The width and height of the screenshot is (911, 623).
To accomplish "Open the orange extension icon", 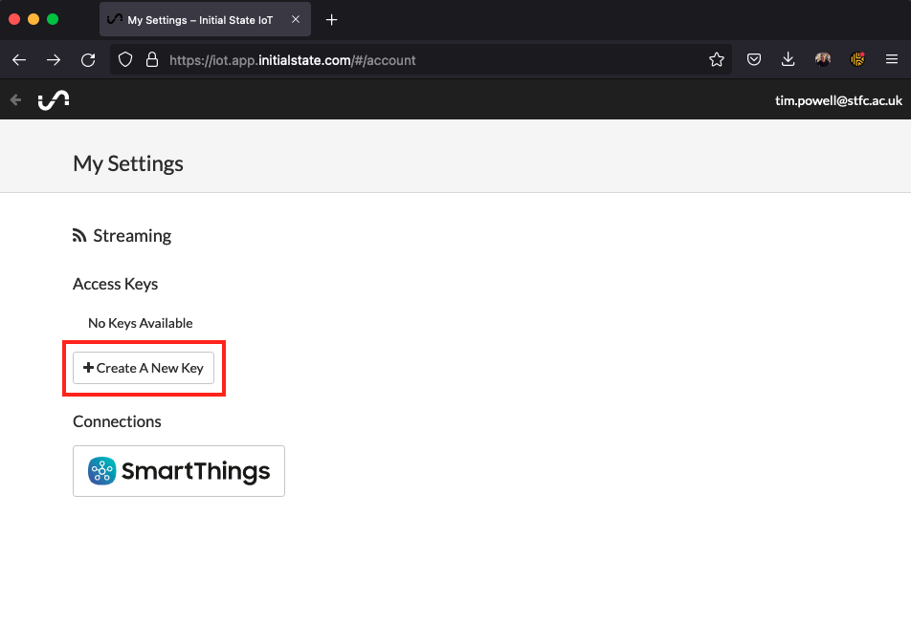I will [857, 59].
